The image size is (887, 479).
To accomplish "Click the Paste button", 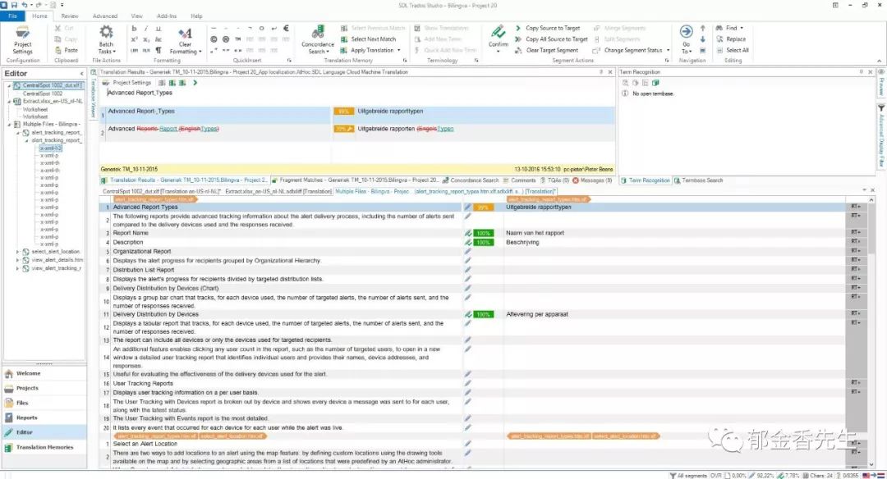I will click(67, 50).
